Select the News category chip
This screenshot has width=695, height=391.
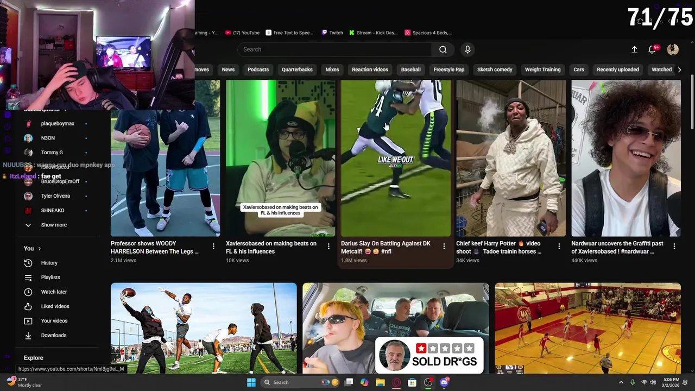228,70
